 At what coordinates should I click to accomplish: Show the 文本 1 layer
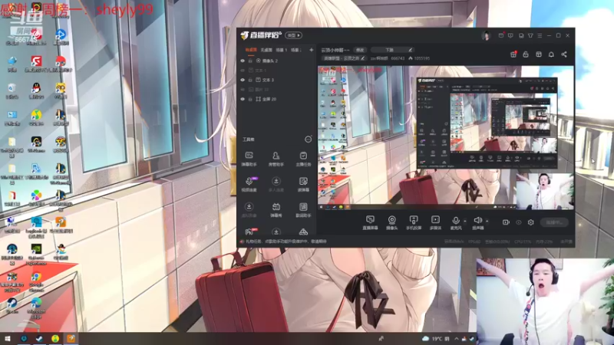(x=243, y=71)
